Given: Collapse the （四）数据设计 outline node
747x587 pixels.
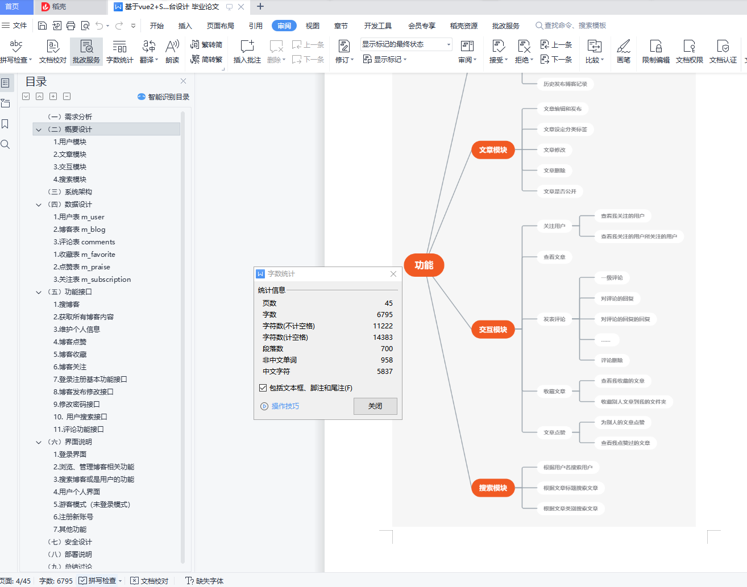Looking at the screenshot, I should click(39, 205).
